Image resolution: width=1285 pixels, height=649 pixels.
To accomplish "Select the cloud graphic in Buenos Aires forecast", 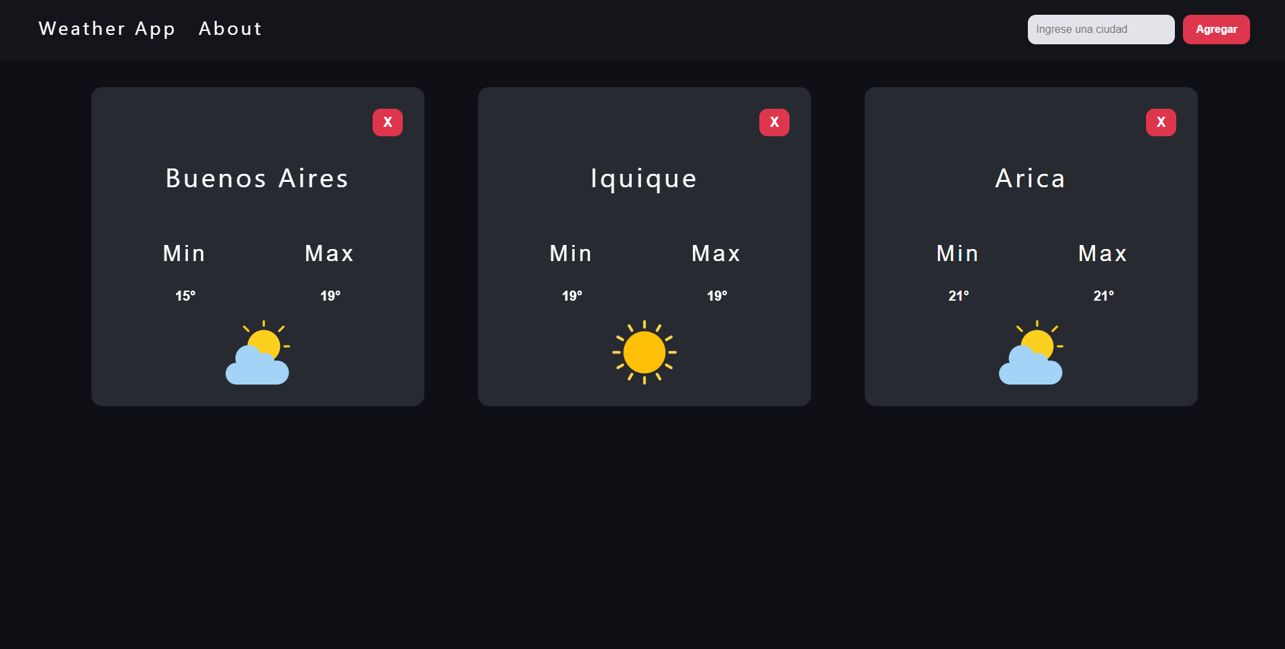I will pos(258,366).
